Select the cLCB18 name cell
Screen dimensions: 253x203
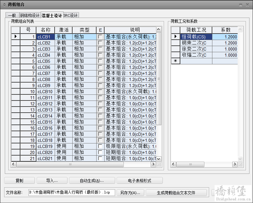click(x=45, y=140)
